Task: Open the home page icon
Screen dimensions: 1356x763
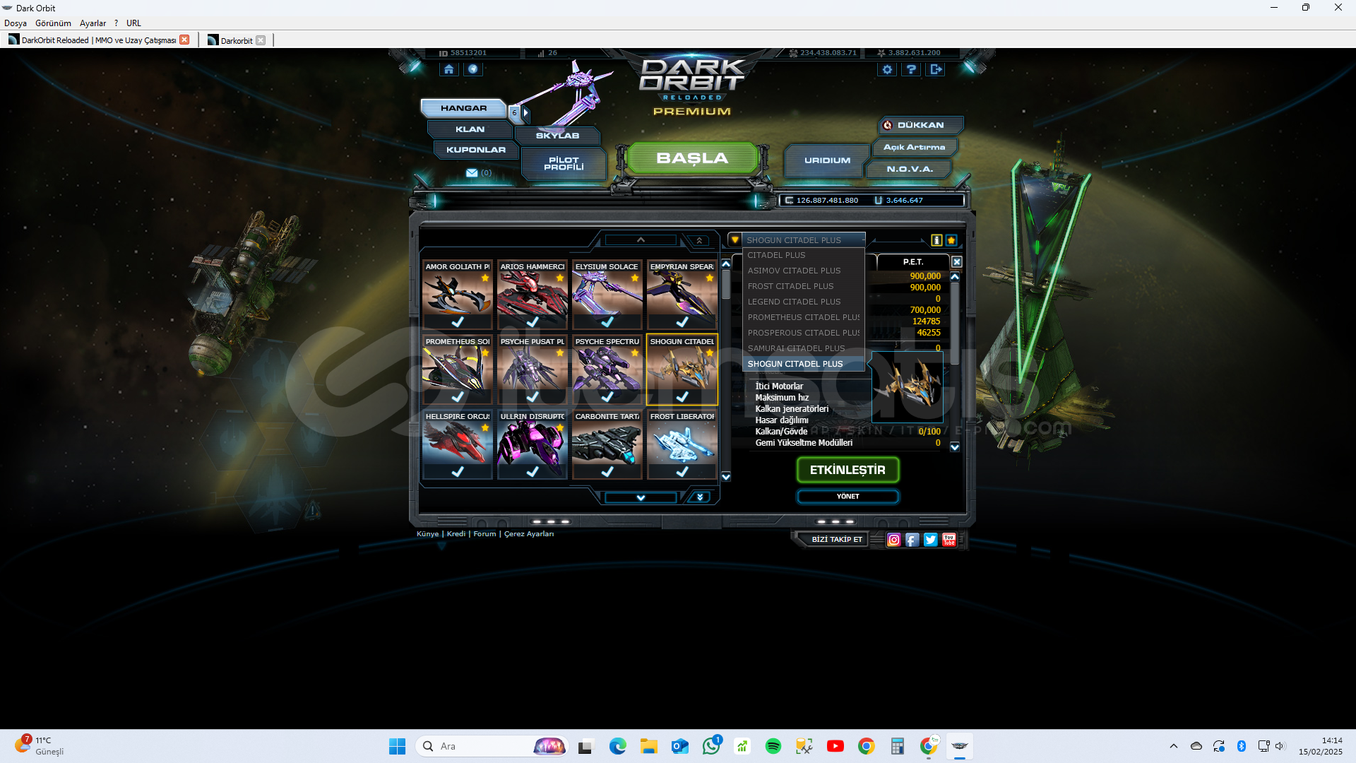Action: tap(448, 69)
